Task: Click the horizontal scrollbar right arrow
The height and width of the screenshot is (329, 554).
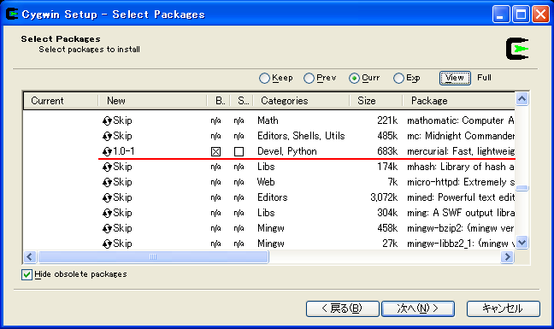Action: (x=507, y=257)
